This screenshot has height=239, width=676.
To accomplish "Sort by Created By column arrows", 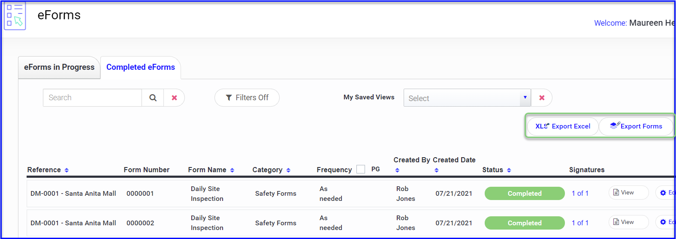I will (x=397, y=170).
